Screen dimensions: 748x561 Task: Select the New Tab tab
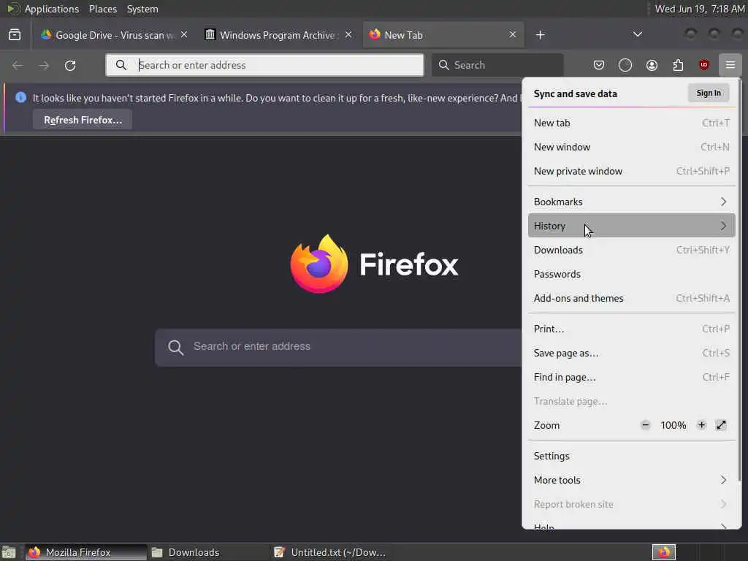tap(443, 35)
